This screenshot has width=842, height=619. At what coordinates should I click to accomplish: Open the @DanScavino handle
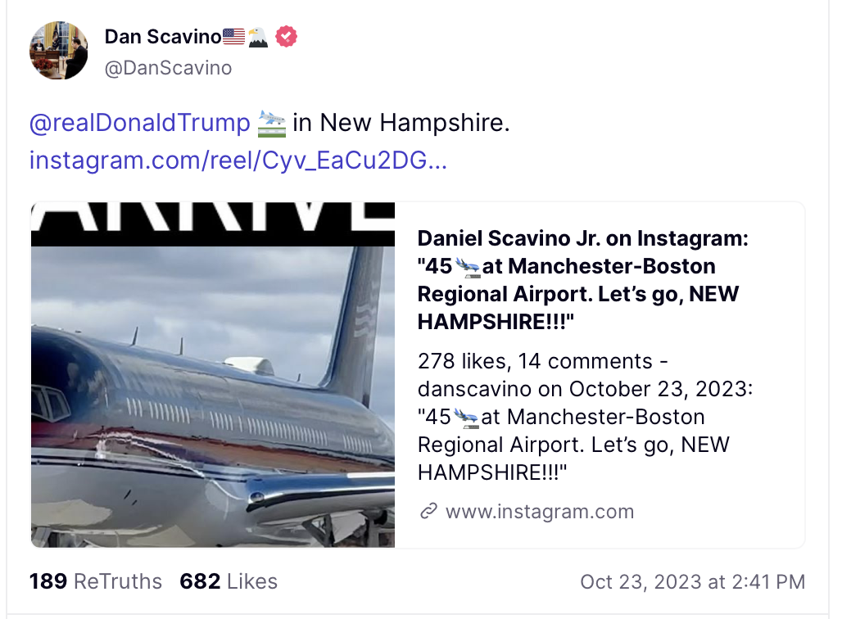coord(168,68)
